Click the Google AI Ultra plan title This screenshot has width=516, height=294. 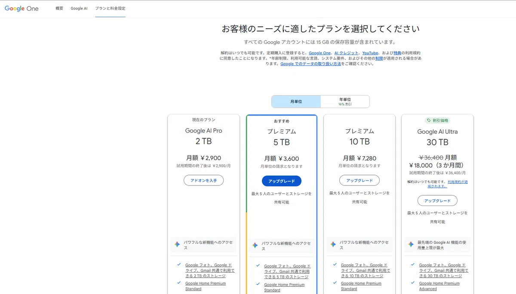click(x=437, y=132)
